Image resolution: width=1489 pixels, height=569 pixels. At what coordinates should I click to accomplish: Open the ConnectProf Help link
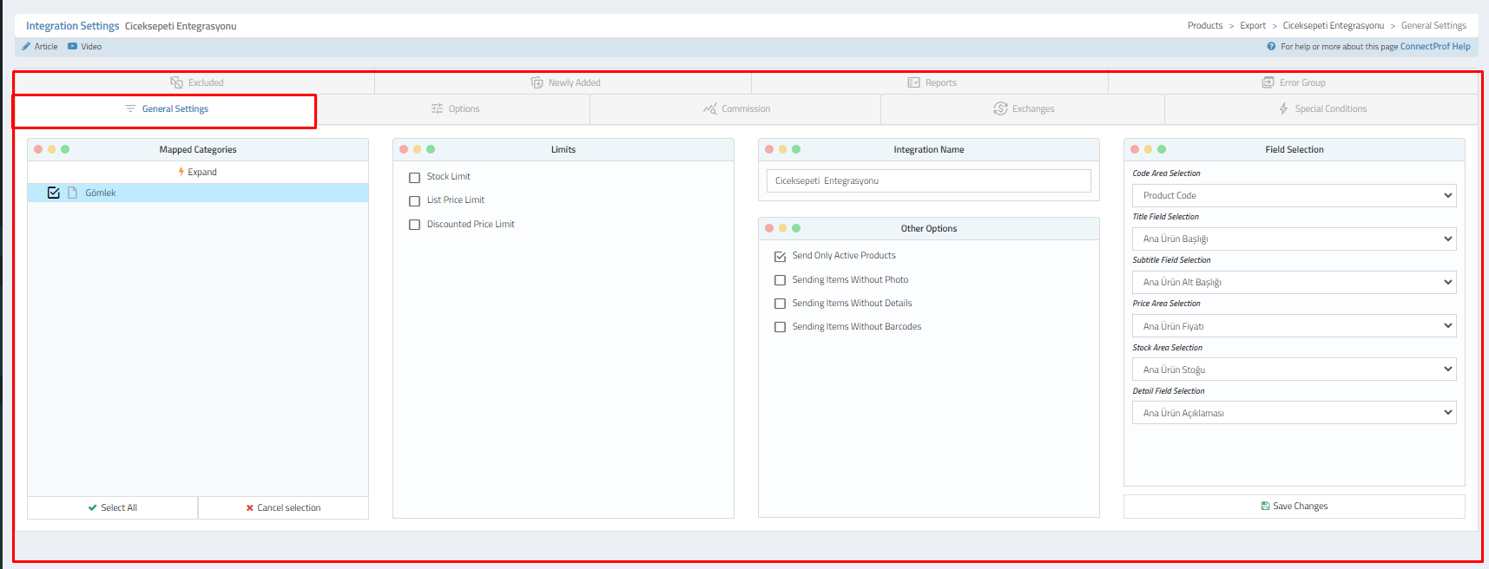click(x=1434, y=47)
